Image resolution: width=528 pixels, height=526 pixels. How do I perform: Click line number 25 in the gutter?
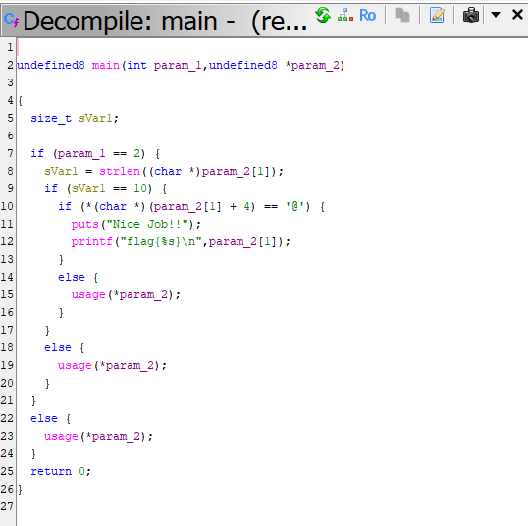[x=7, y=471]
